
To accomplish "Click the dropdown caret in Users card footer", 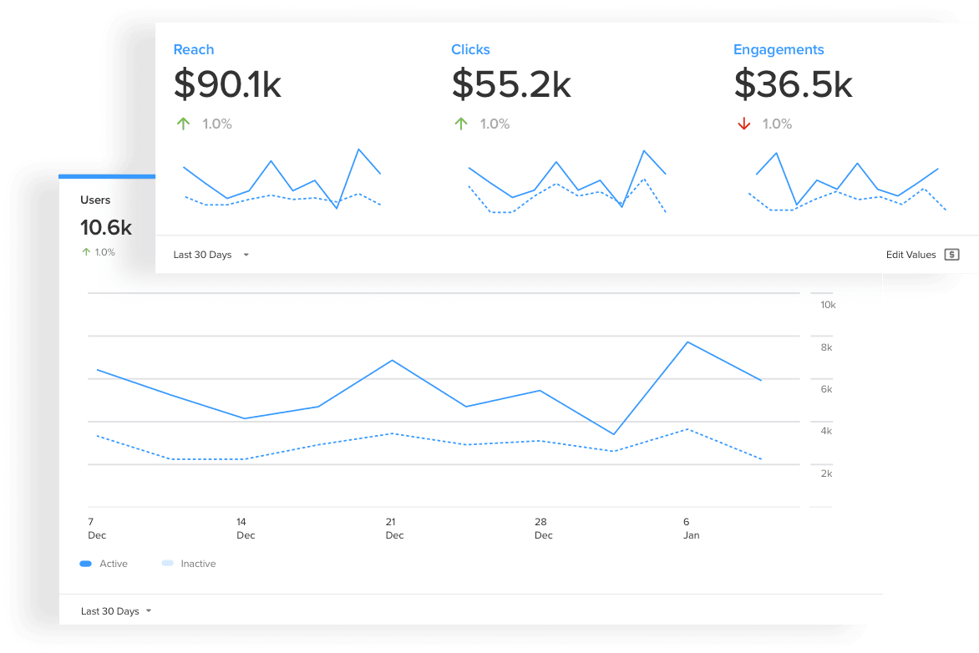I will pos(149,611).
